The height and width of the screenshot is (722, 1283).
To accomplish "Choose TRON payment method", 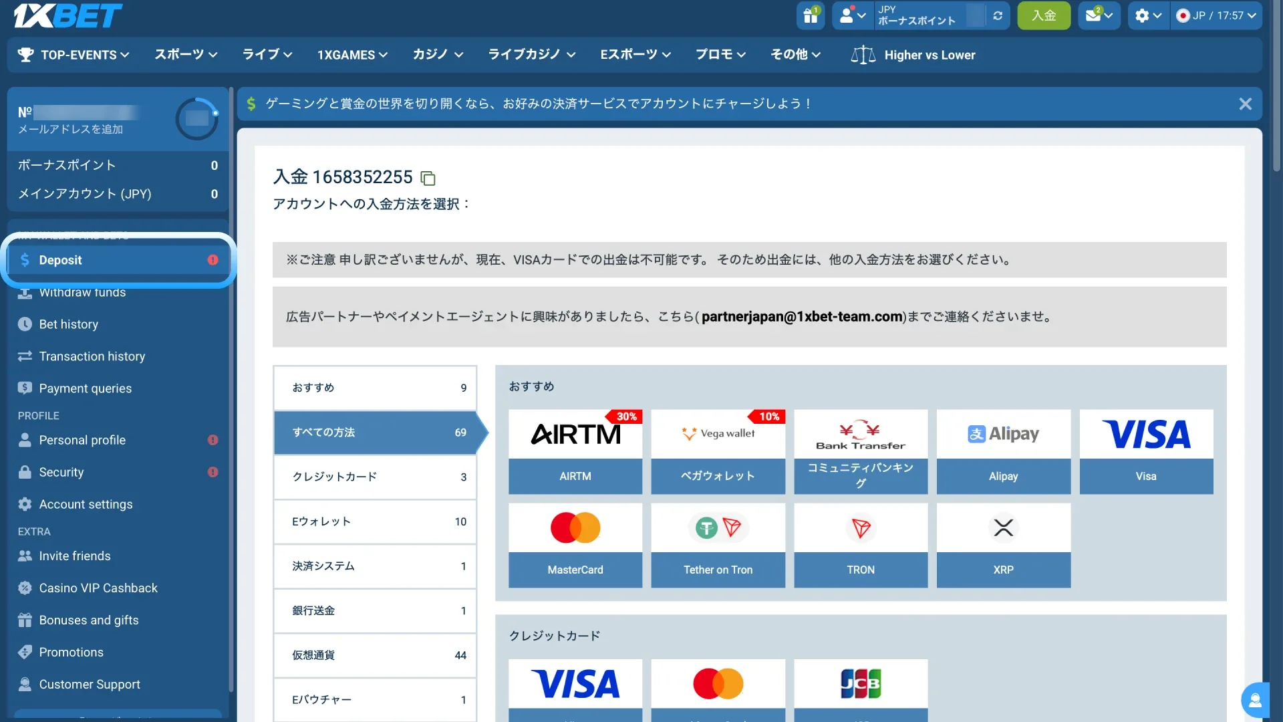I will pyautogui.click(x=861, y=546).
